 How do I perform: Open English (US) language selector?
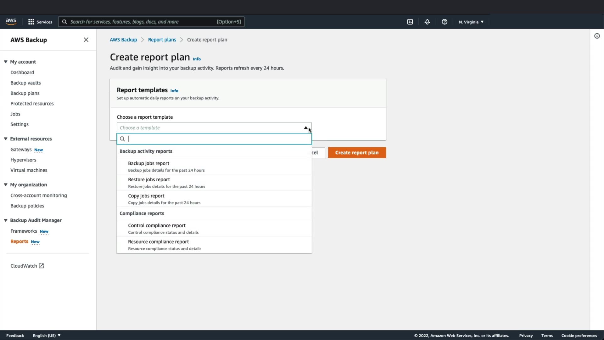click(47, 335)
